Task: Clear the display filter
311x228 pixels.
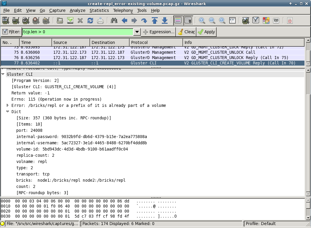Action: coord(186,32)
